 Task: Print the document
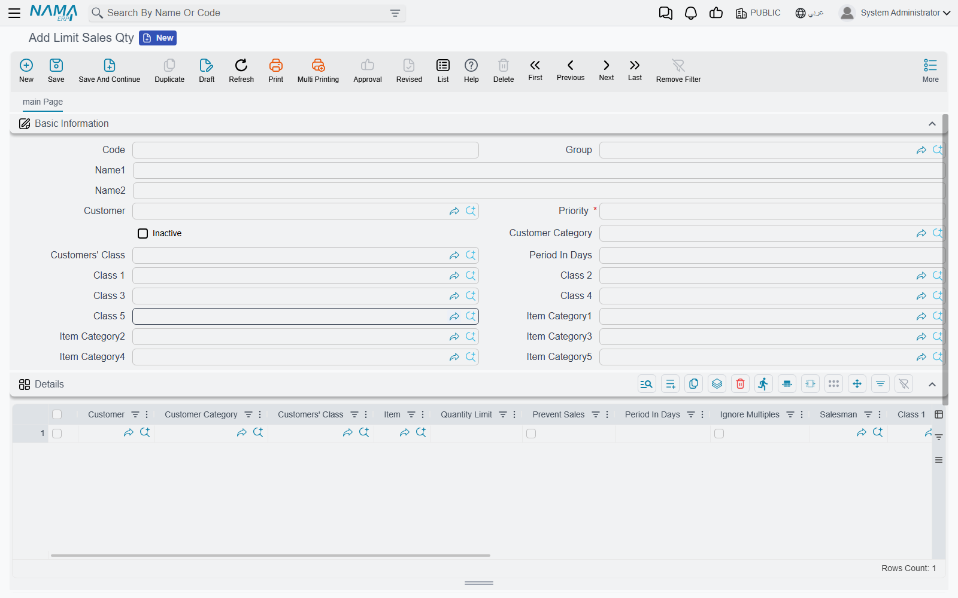coord(276,71)
